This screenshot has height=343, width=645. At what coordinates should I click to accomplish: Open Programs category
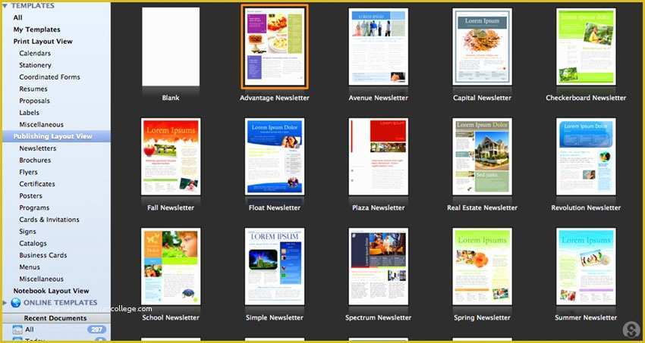pos(34,208)
